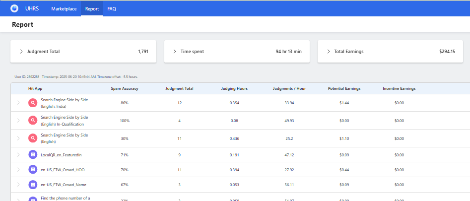The image size is (470, 201).
Task: Click the en-US_FTW_Crowd_Name app icon
Action: pyautogui.click(x=33, y=185)
